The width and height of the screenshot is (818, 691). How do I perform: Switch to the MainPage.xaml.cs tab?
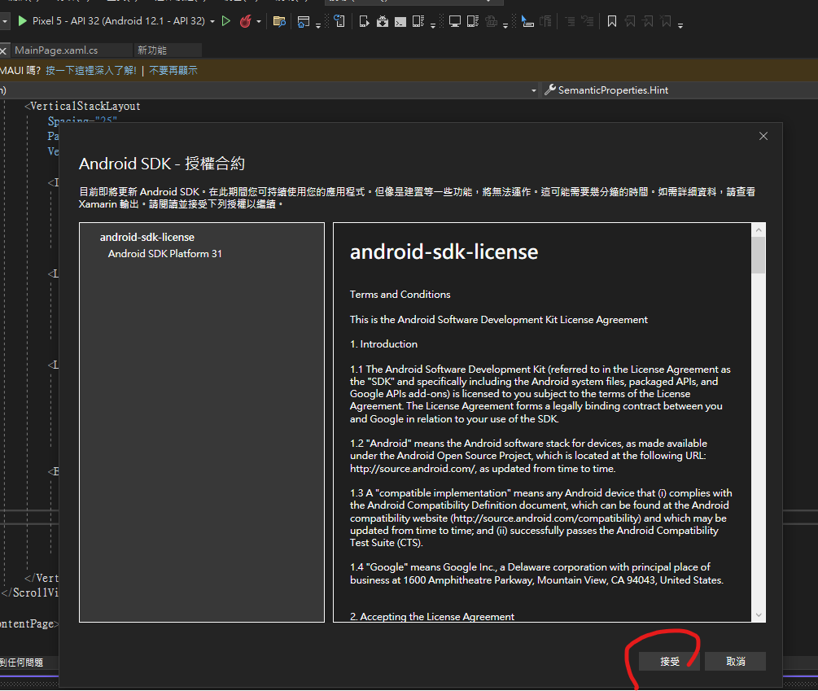tap(56, 50)
